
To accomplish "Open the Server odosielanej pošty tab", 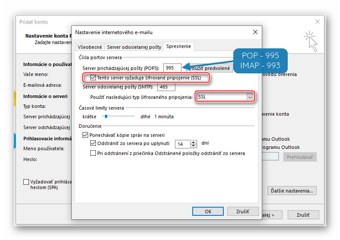I will [134, 47].
